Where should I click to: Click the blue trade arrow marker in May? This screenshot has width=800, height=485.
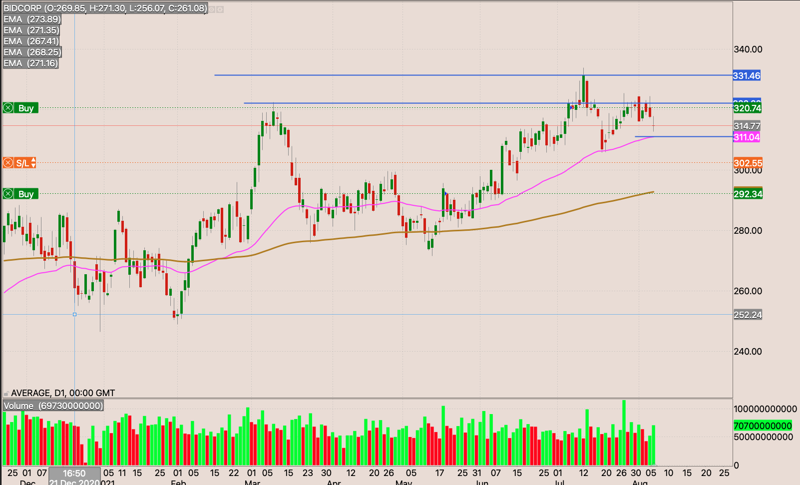tap(445, 193)
